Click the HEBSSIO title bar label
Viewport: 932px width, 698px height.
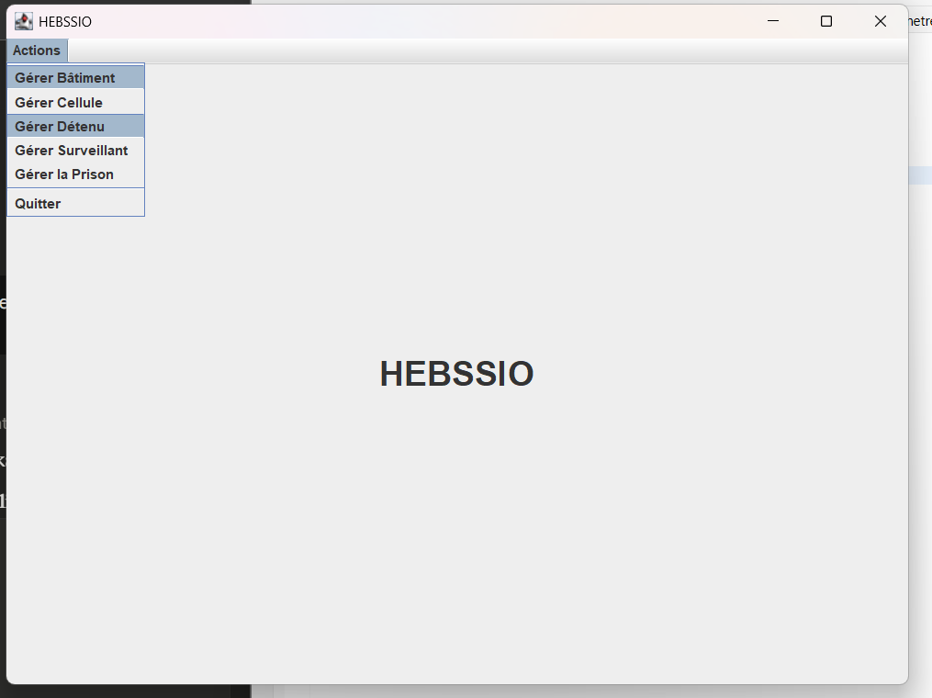coord(66,21)
